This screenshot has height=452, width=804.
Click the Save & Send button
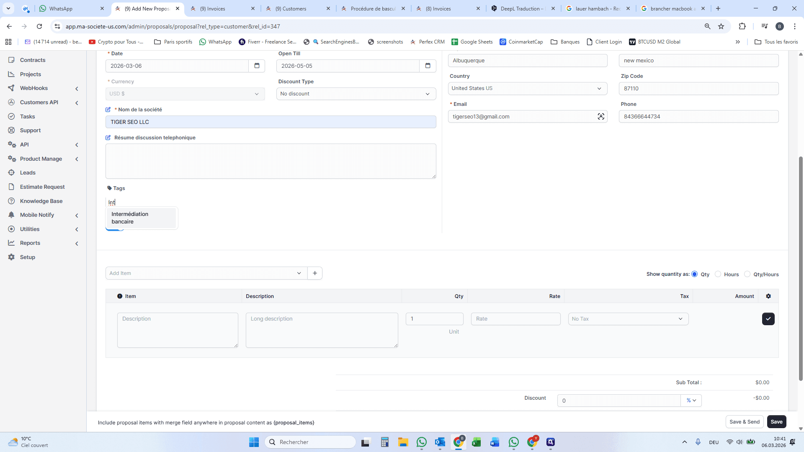click(x=745, y=422)
